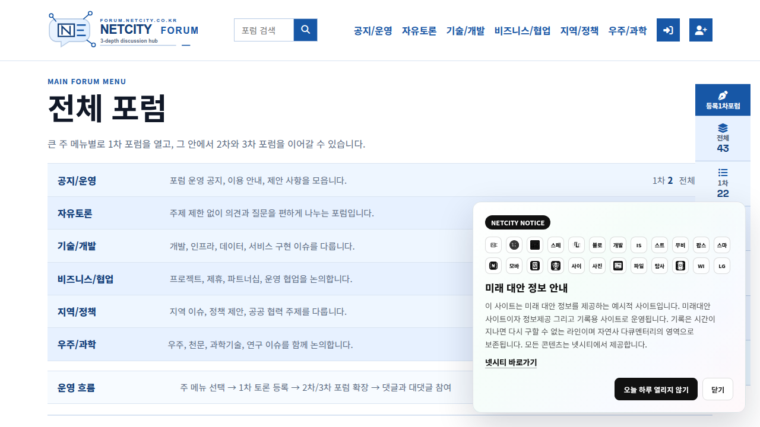Image resolution: width=760 pixels, height=427 pixels.
Task: Open the 지역/정책 top menu
Action: [x=579, y=31]
